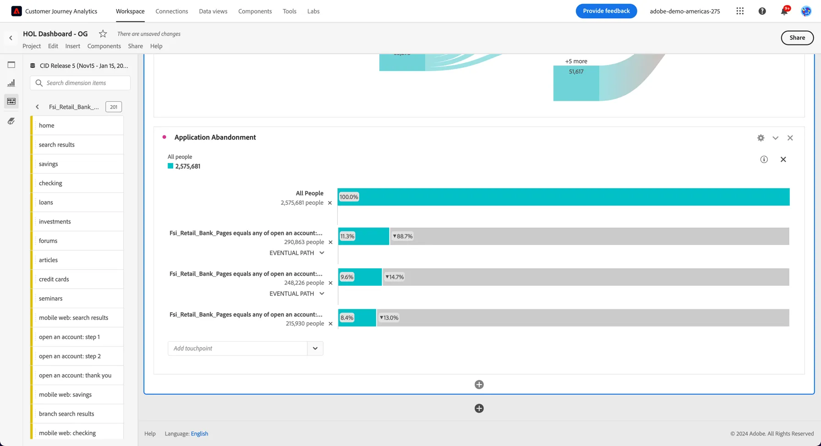The height and width of the screenshot is (446, 821).
Task: Open the Insert menu
Action: (72, 46)
